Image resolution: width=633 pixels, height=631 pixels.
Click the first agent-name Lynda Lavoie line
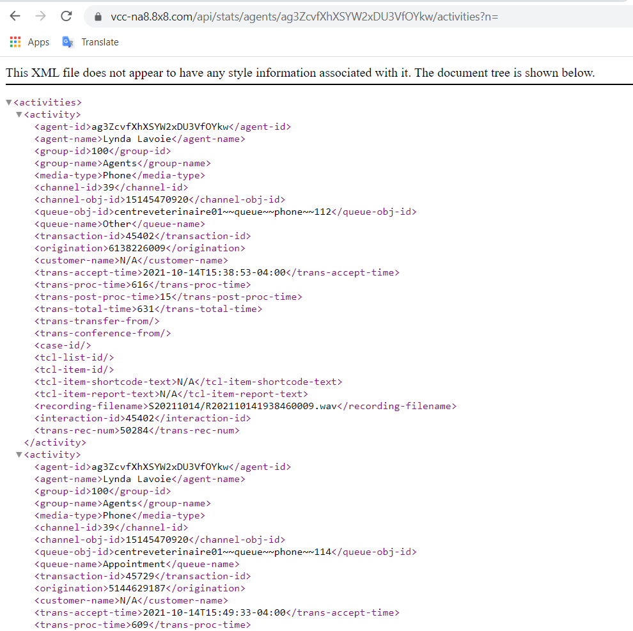click(x=139, y=139)
